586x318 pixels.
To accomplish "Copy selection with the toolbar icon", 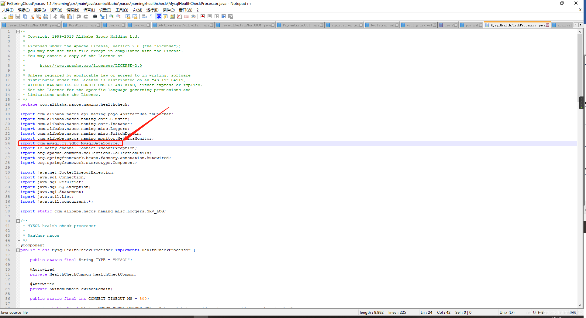I will tap(62, 16).
